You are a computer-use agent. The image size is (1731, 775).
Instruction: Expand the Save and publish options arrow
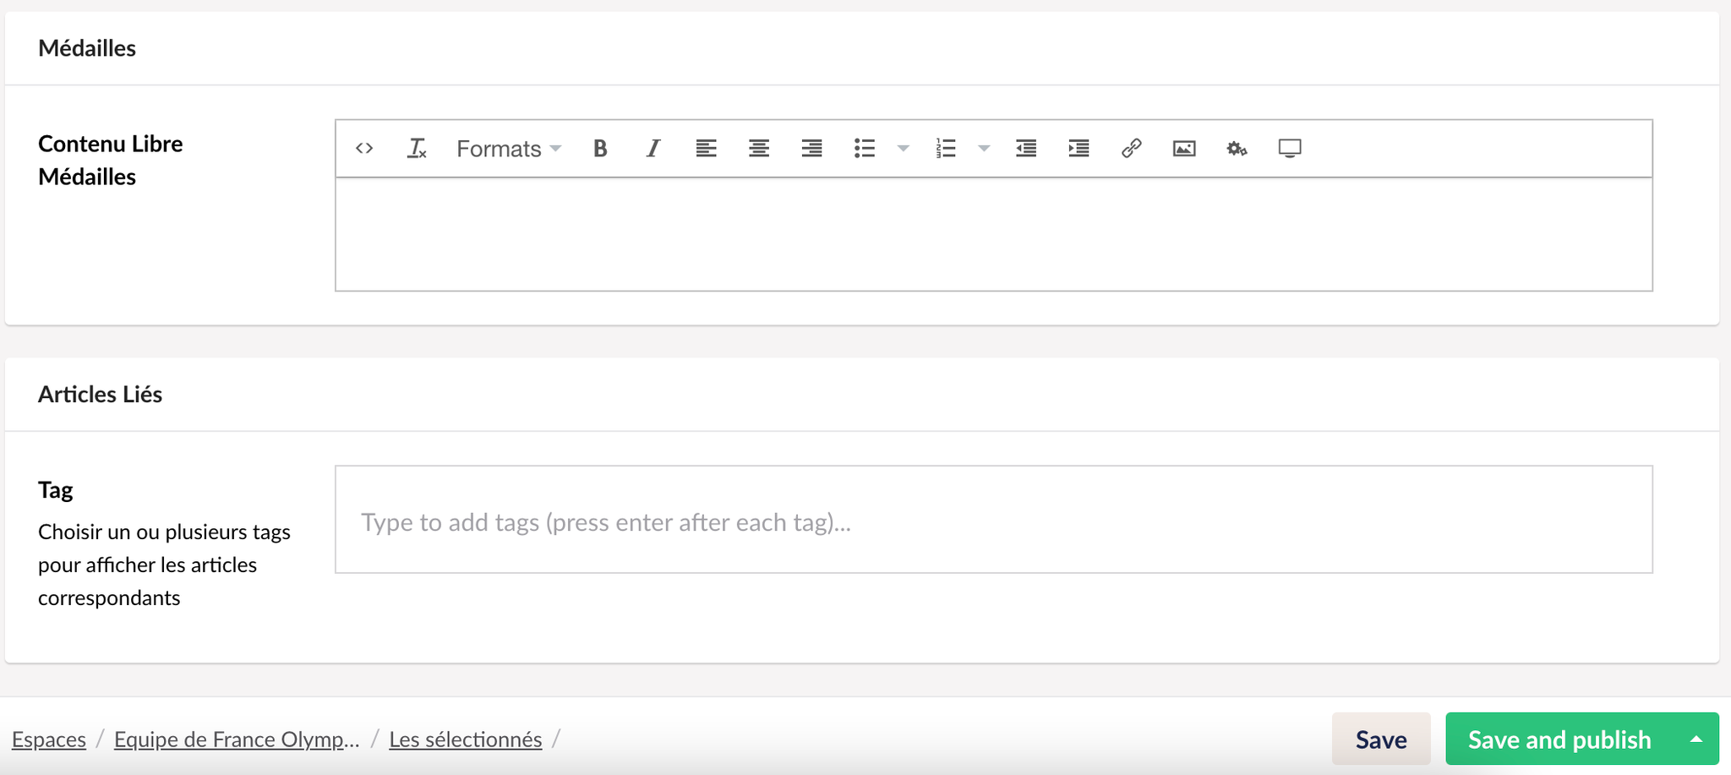coord(1696,740)
